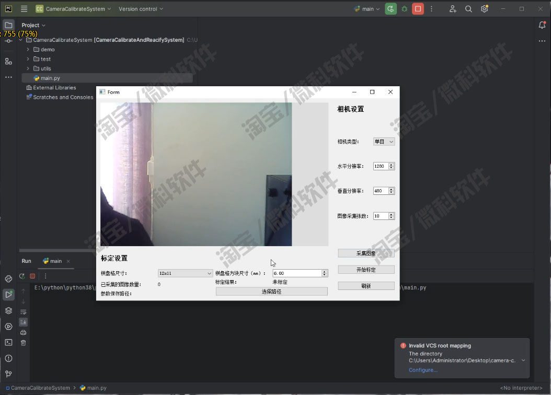Expand the test folder

click(28, 59)
